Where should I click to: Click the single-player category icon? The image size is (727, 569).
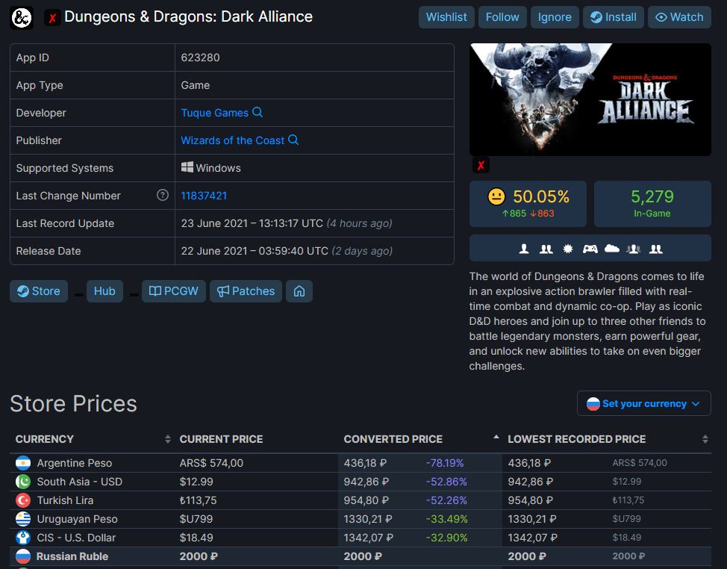(x=524, y=249)
